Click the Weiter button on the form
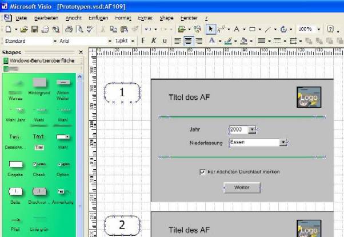 pos(242,187)
